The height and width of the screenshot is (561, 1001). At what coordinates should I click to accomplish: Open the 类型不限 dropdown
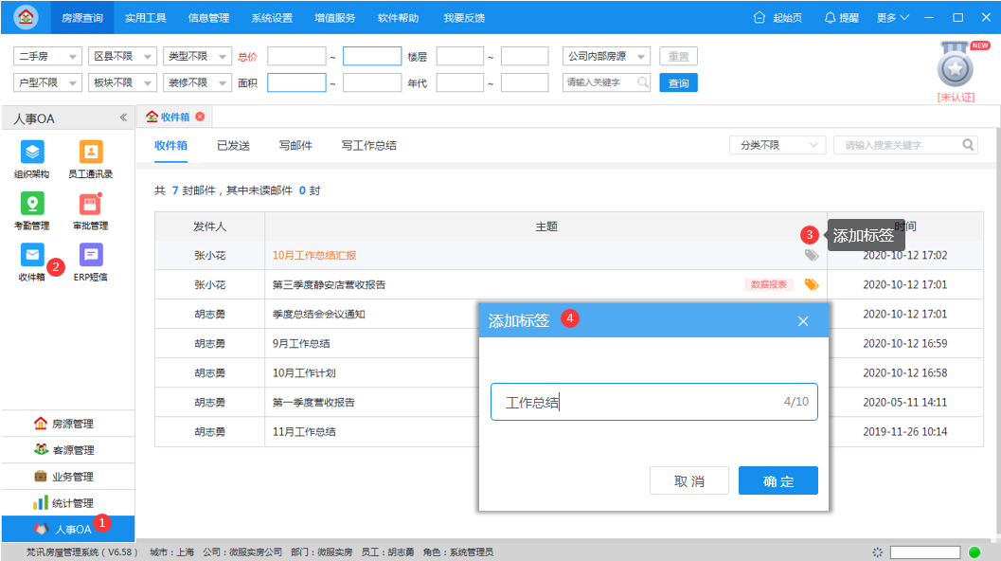click(197, 56)
